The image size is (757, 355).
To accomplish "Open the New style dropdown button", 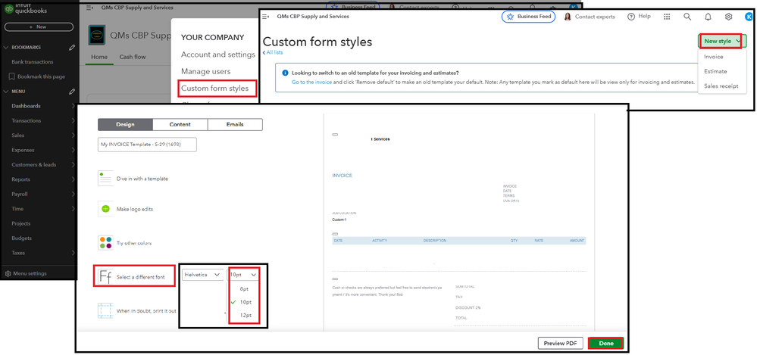I will (721, 41).
